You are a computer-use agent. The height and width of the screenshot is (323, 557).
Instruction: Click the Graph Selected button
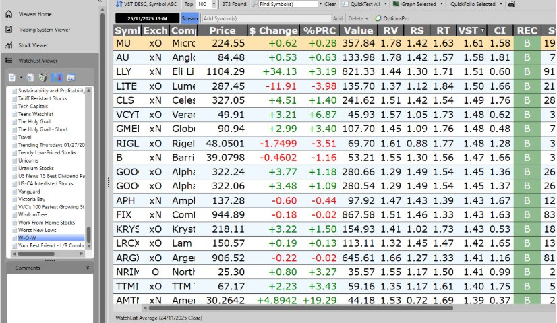pyautogui.click(x=419, y=4)
